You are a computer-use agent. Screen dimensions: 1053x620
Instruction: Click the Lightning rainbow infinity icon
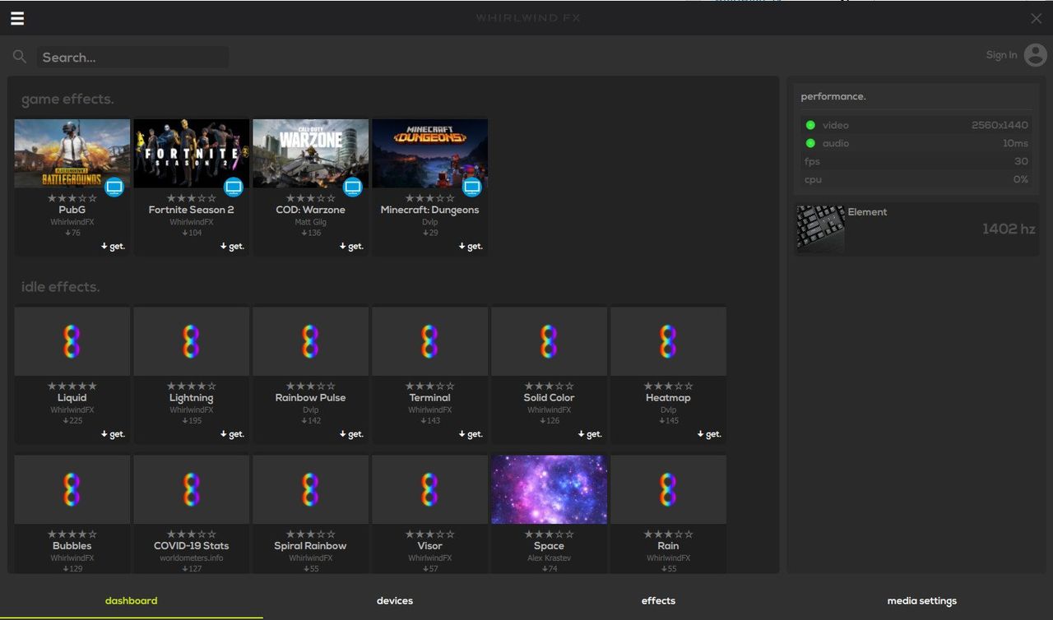[192, 341]
